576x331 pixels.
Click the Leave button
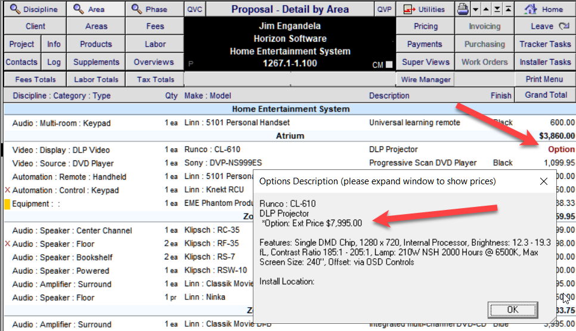tap(545, 26)
